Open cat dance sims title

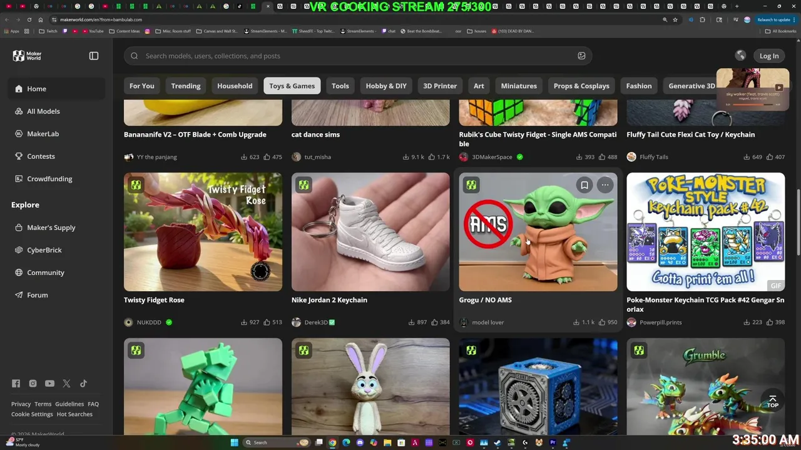[315, 134]
